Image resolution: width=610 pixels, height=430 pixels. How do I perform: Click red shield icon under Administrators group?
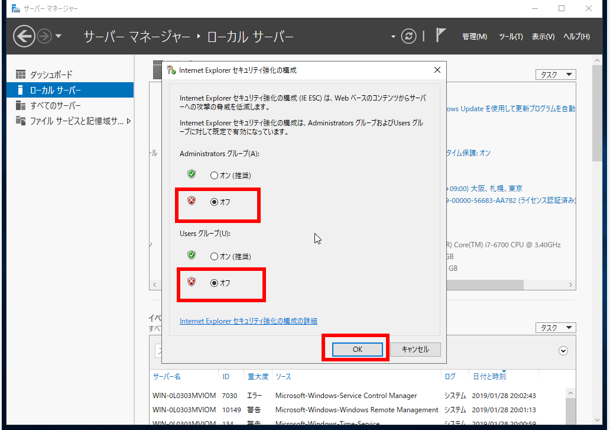pyautogui.click(x=192, y=201)
